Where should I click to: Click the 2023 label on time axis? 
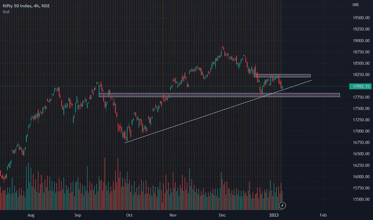pyautogui.click(x=274, y=215)
